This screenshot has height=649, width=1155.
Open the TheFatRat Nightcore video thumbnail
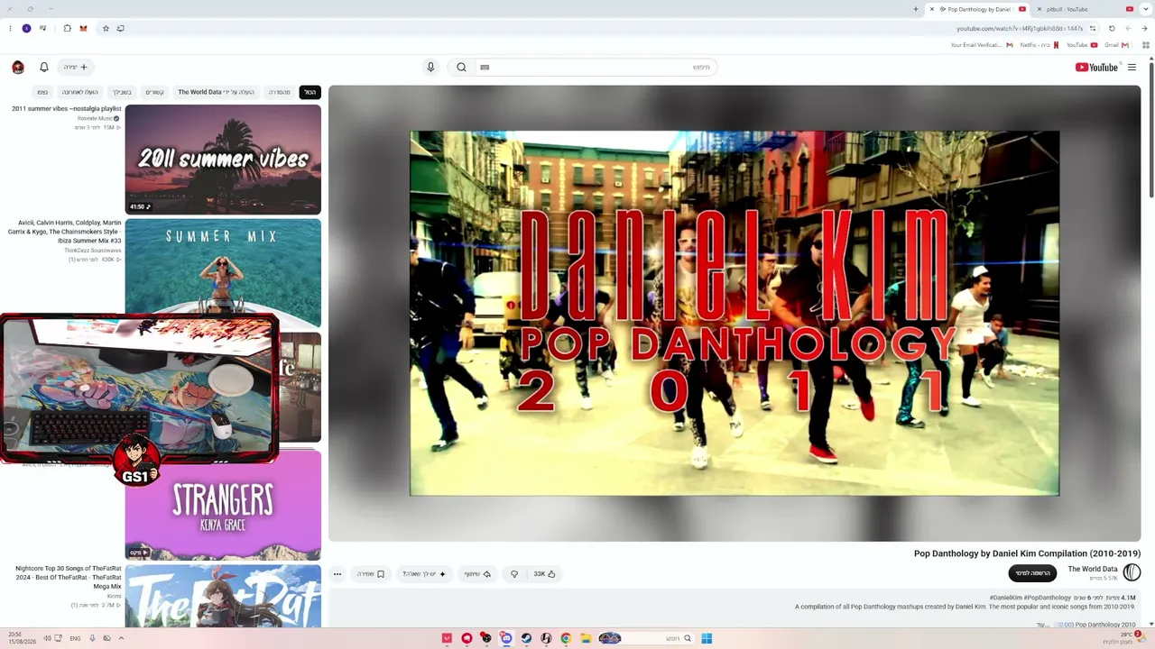pyautogui.click(x=223, y=596)
